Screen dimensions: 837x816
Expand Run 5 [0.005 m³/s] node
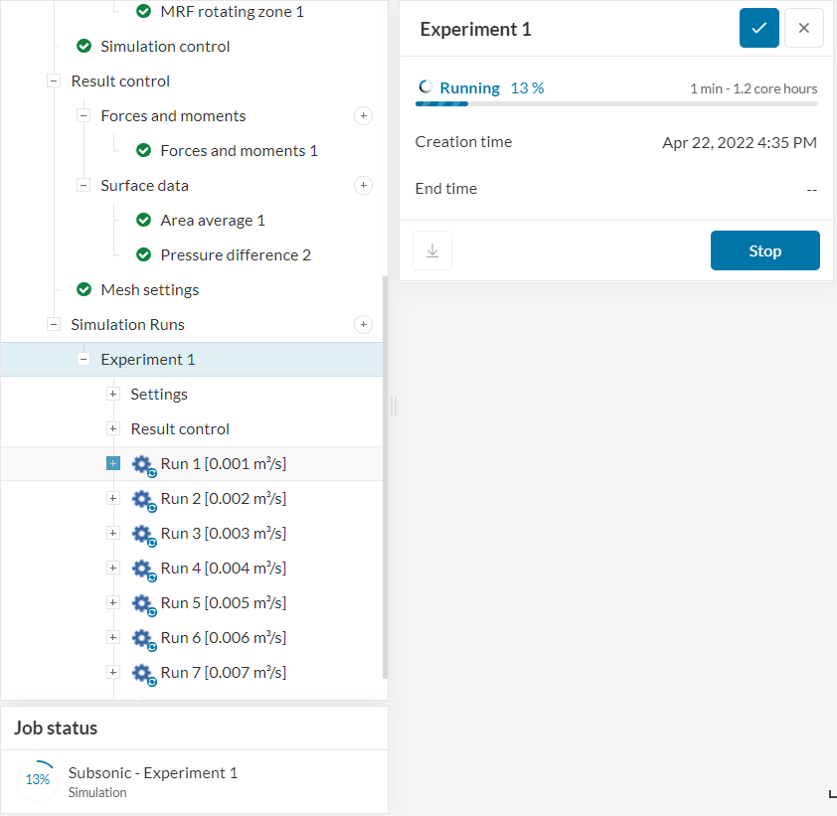click(113, 603)
